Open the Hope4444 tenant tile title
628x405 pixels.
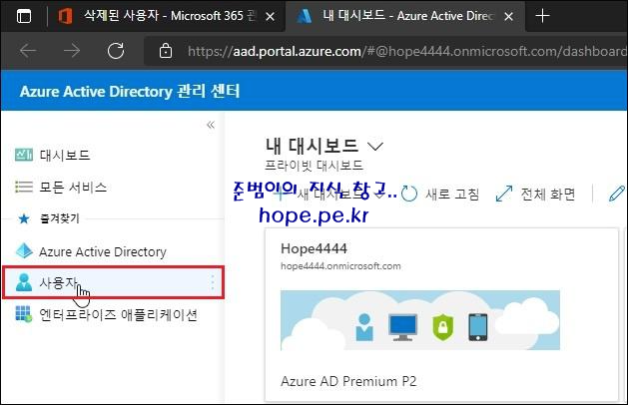314,248
